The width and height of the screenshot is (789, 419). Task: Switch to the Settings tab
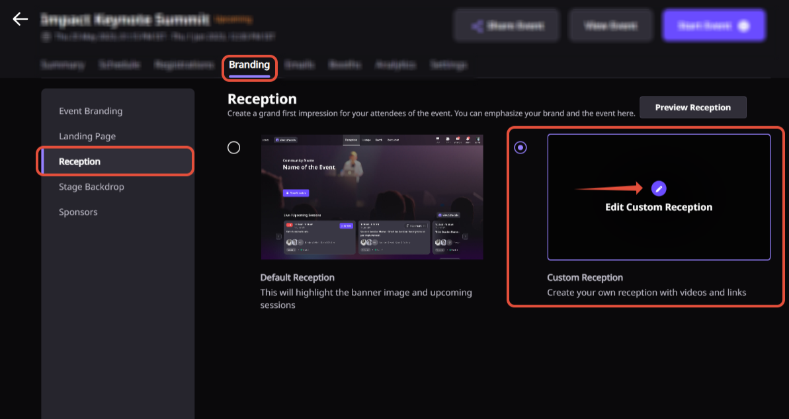(449, 65)
